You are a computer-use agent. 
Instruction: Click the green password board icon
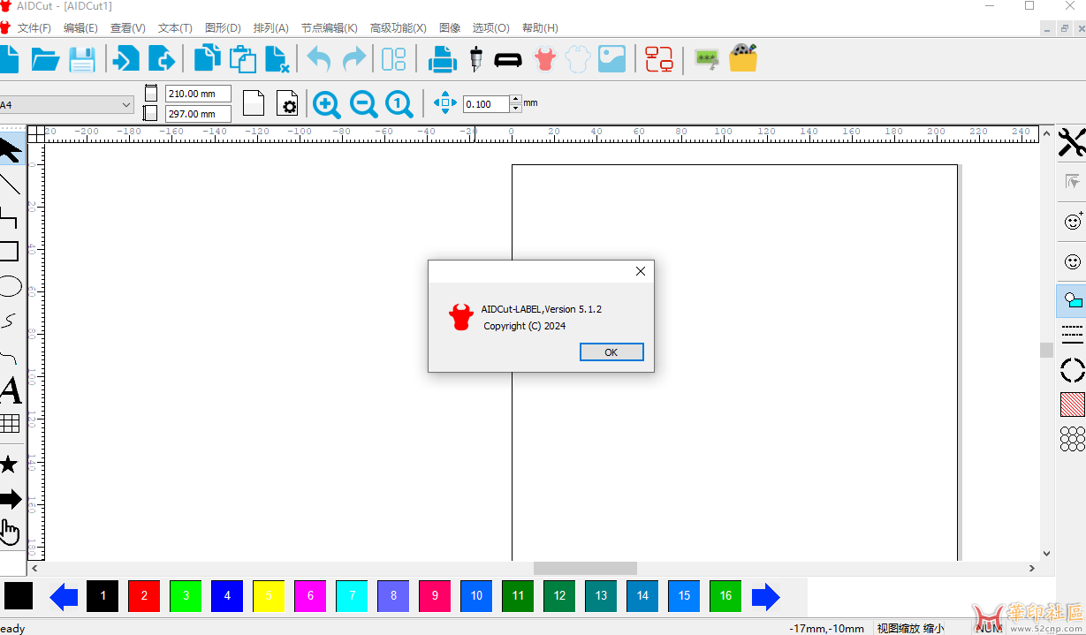[706, 59]
